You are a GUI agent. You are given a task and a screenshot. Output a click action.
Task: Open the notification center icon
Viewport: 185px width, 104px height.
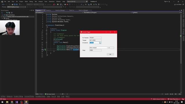tap(182, 102)
